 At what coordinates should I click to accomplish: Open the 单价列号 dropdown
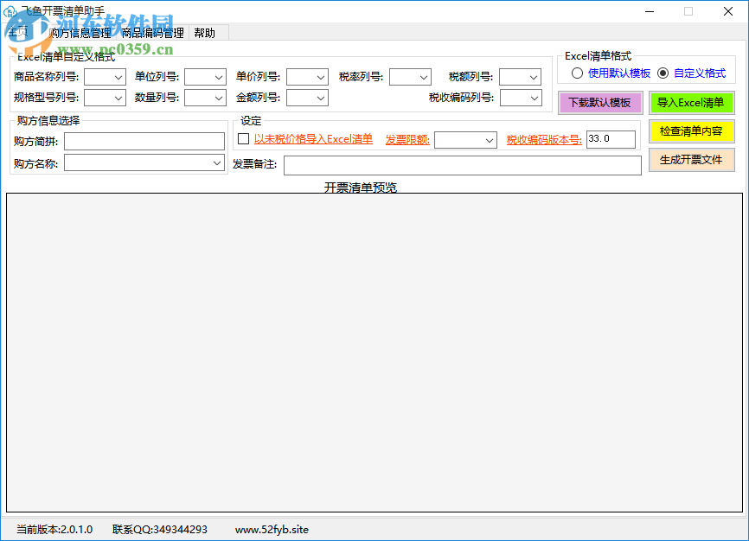[x=307, y=77]
